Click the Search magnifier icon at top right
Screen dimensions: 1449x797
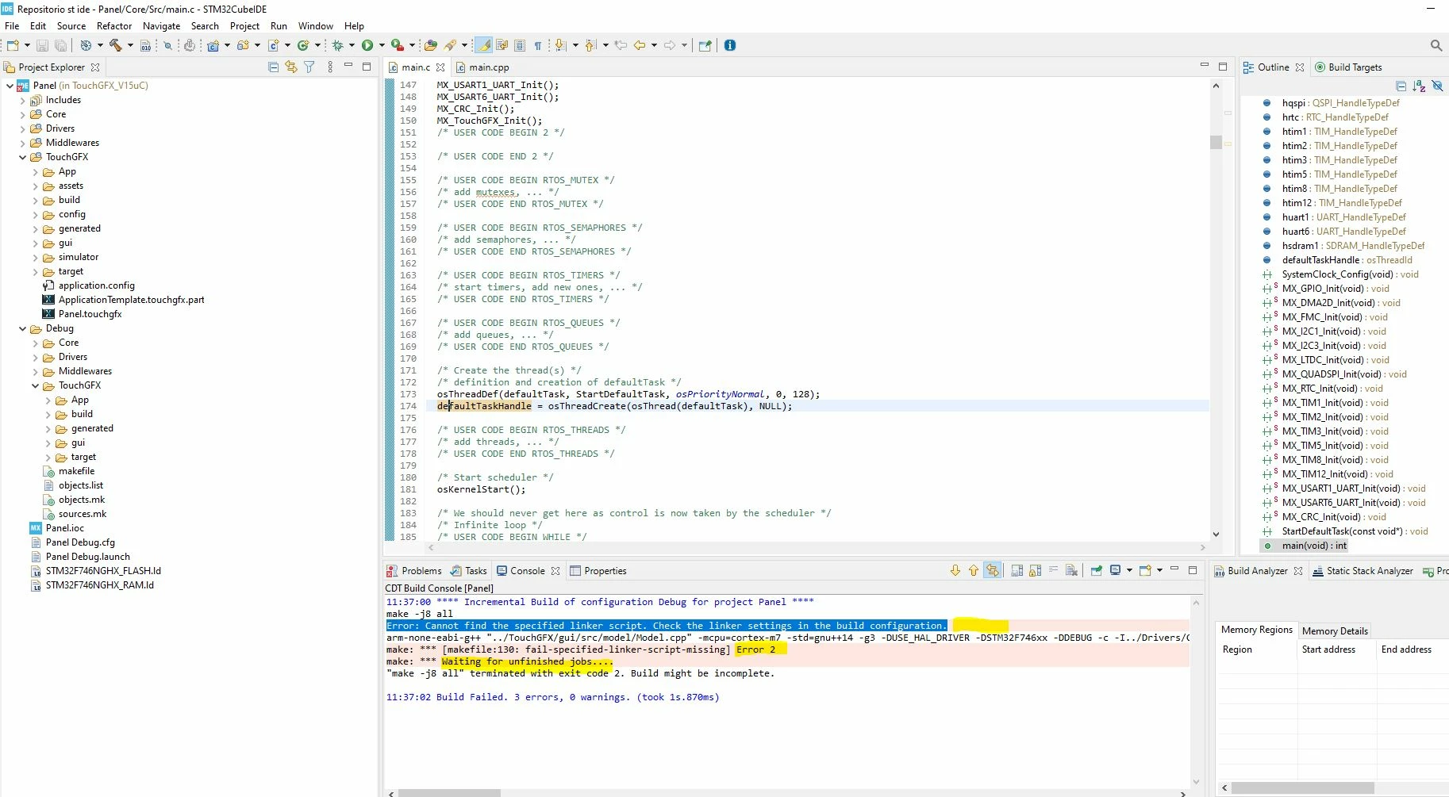(1436, 45)
